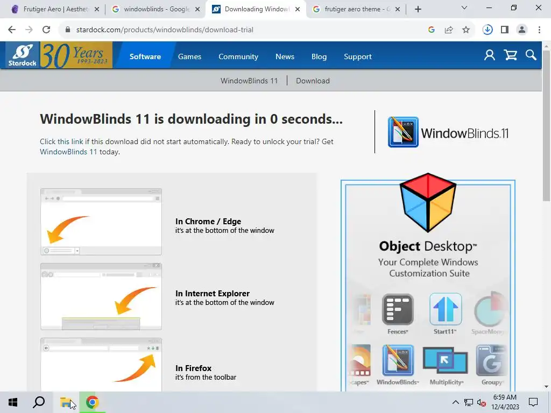
Task: Open the Games menu
Action: pos(189,56)
